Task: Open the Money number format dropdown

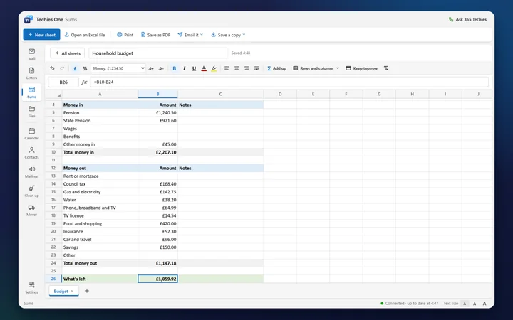Action: pyautogui.click(x=118, y=68)
